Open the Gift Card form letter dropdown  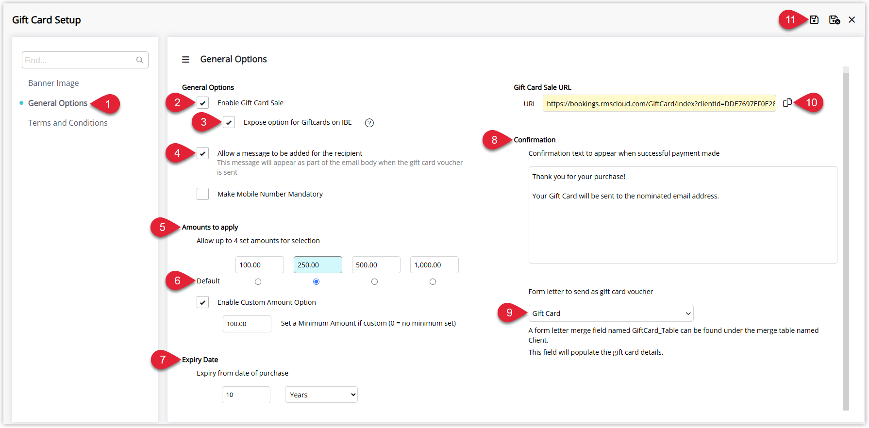pos(611,313)
